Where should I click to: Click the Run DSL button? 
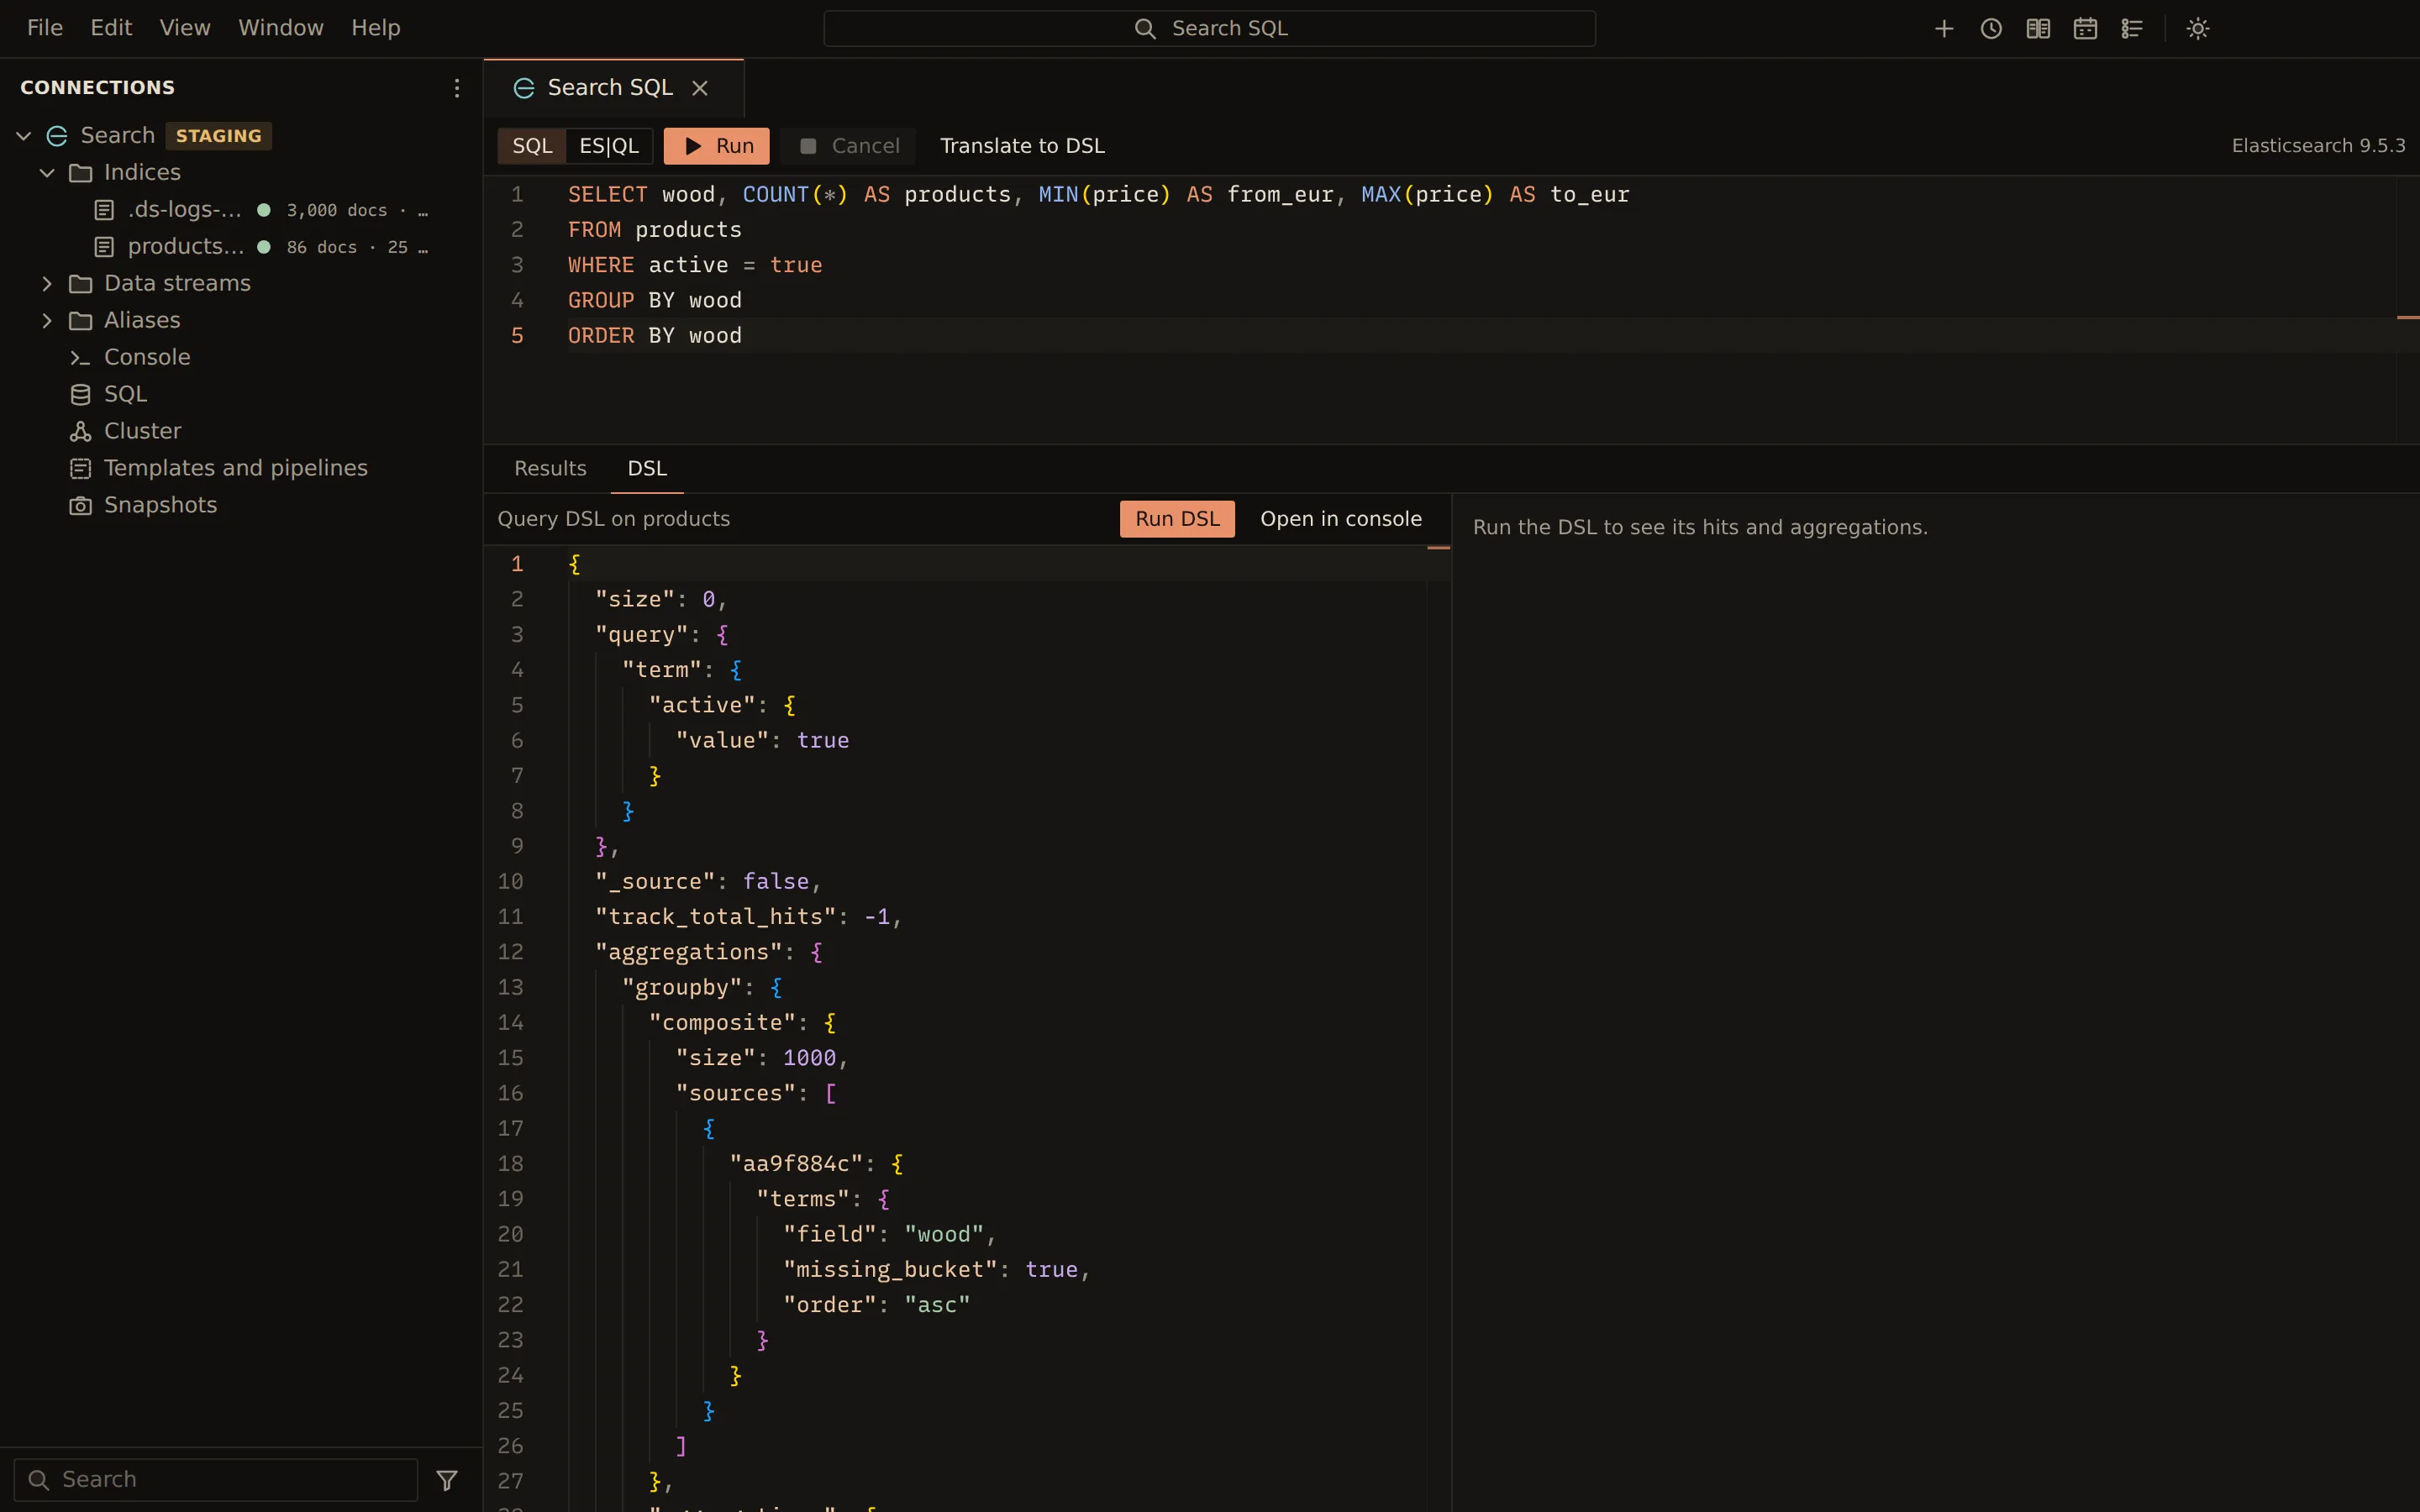point(1177,519)
